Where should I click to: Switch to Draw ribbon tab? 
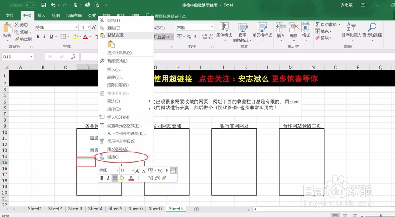(56, 16)
